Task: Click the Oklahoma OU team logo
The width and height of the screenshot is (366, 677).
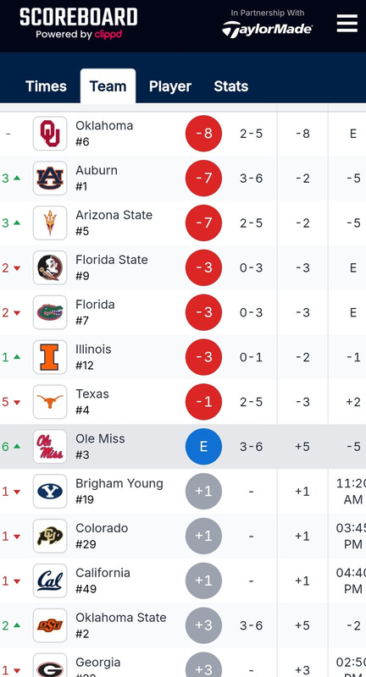Action: [50, 134]
